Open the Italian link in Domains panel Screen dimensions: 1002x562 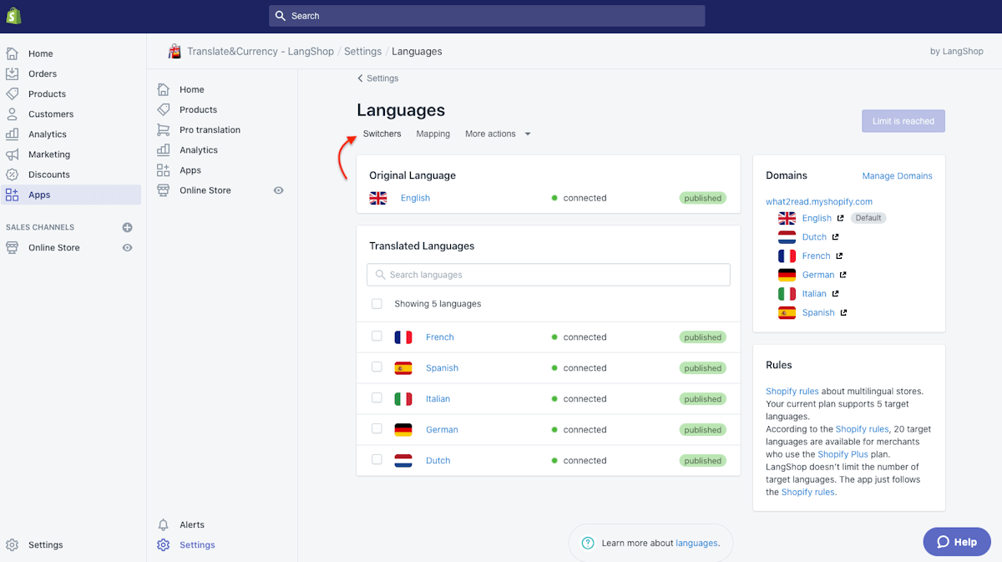click(x=814, y=293)
